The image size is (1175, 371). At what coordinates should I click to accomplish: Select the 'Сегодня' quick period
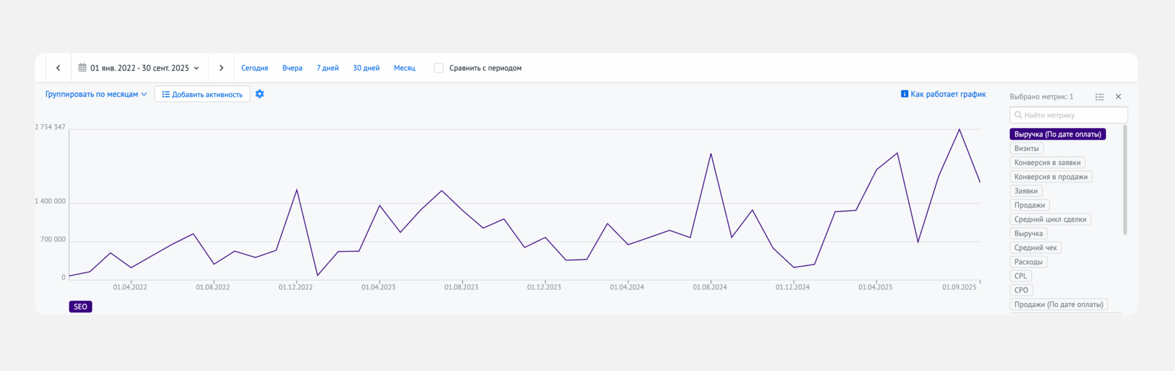point(254,68)
